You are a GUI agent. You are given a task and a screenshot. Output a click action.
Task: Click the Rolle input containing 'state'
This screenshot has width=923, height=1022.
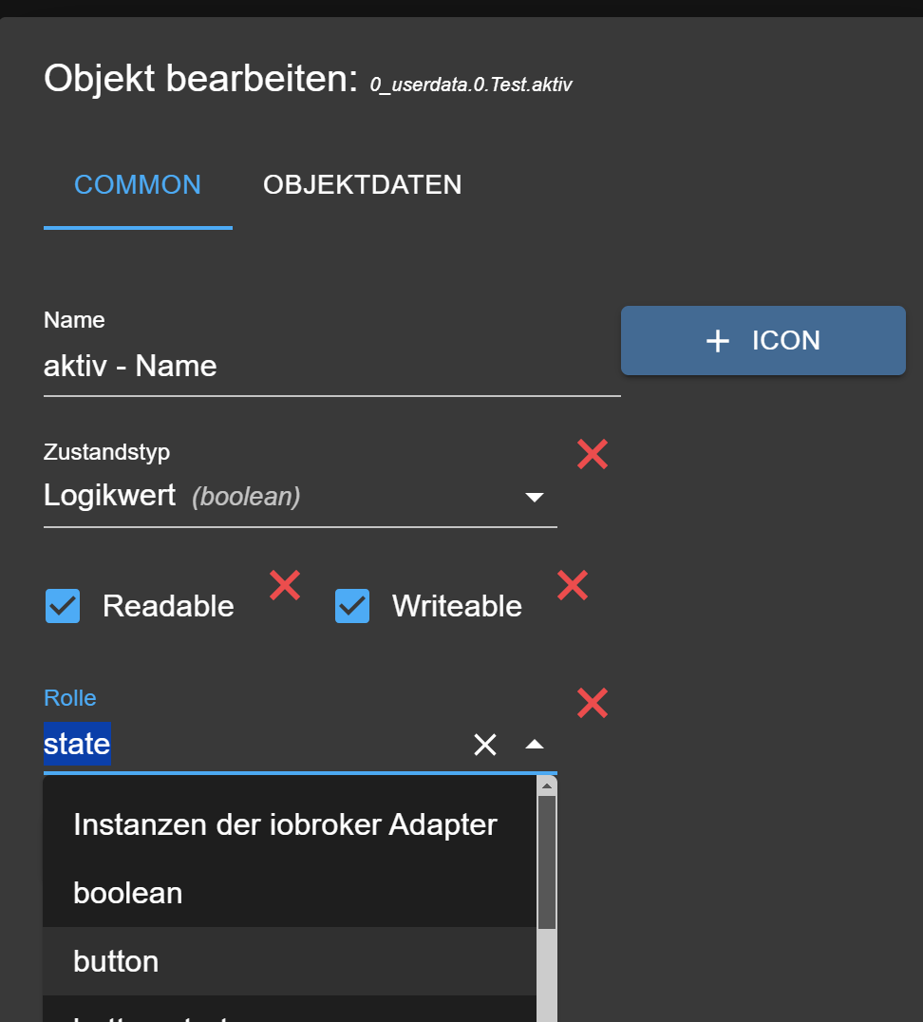click(x=254, y=745)
